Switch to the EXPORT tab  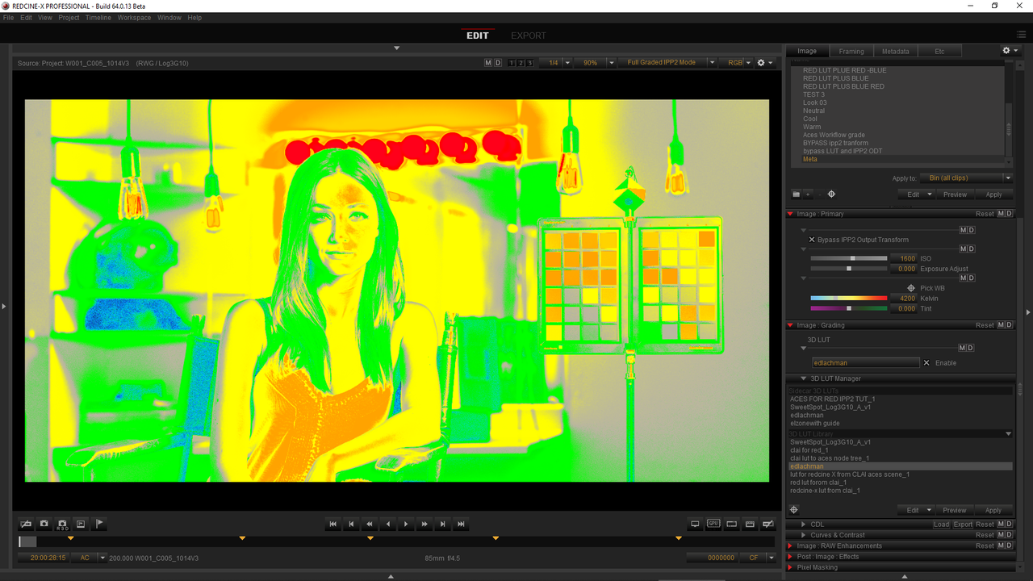[x=528, y=36]
